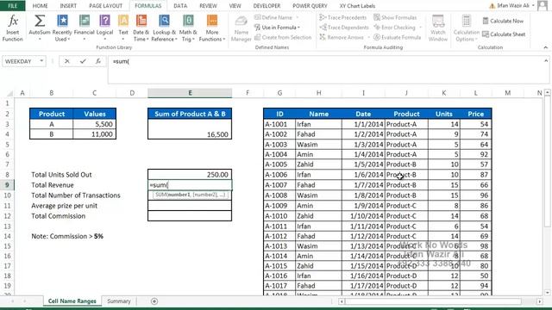Viewport: 552px width, 310px height.
Task: Click the Insert Function icon
Action: point(13,28)
